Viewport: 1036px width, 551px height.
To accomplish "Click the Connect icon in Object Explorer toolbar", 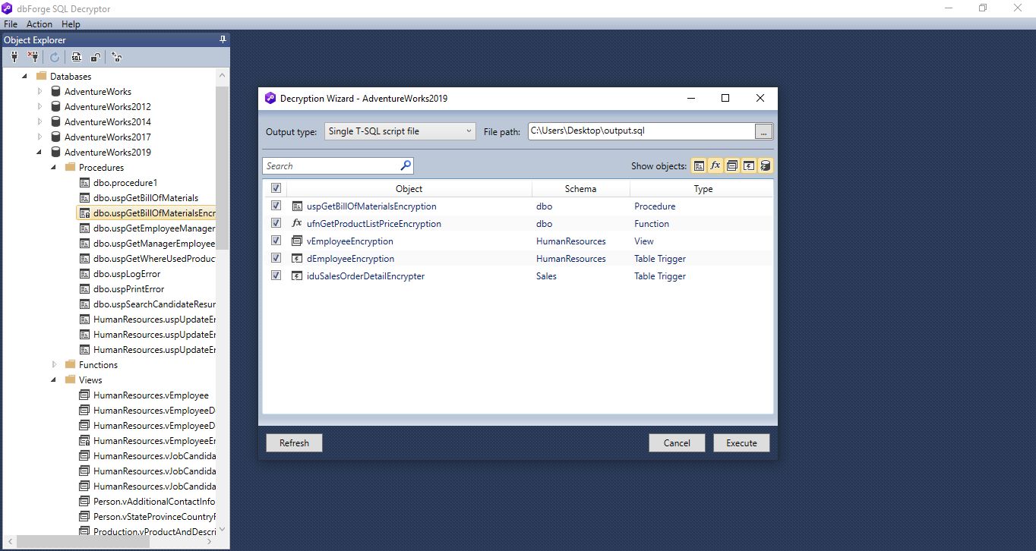I will [x=14, y=57].
